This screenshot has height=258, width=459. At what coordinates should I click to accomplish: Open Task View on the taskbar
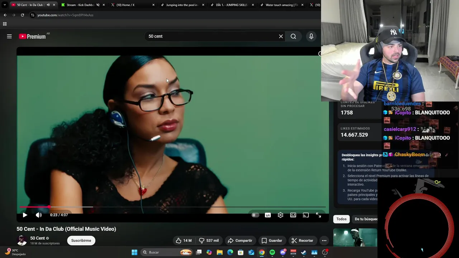pos(199,252)
